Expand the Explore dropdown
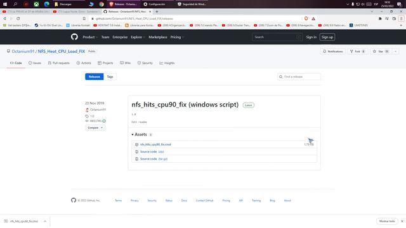The width and height of the screenshot is (406, 228). (138, 37)
